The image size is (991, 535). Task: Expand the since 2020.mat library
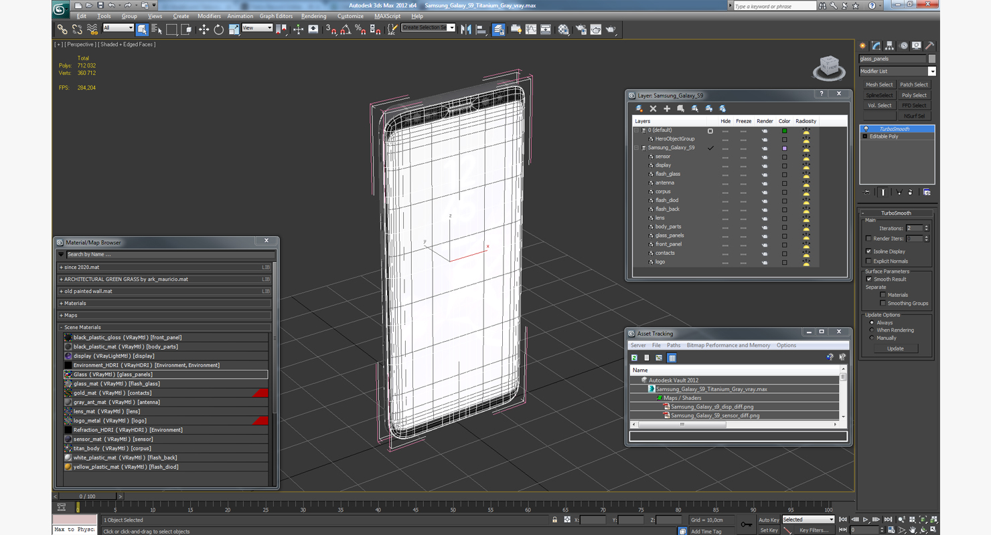[61, 267]
